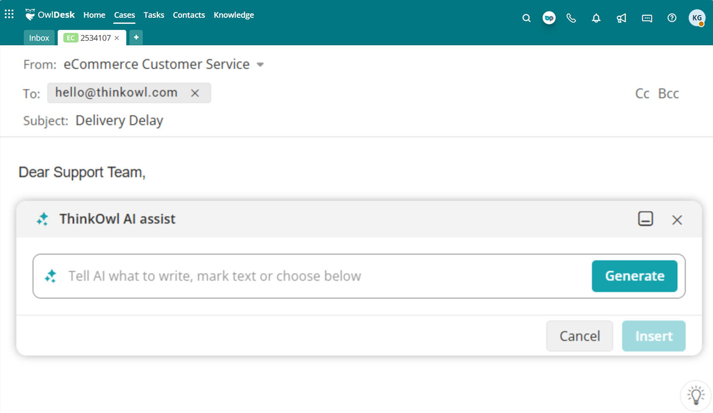Open the help question mark icon
This screenshot has width=713, height=413.
(672, 18)
